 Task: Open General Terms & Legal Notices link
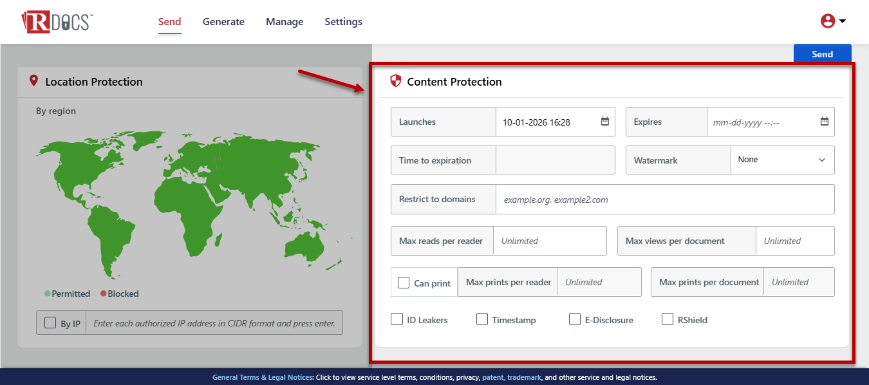pos(263,377)
